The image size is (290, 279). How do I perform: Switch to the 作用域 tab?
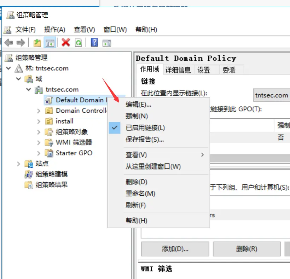coord(150,69)
